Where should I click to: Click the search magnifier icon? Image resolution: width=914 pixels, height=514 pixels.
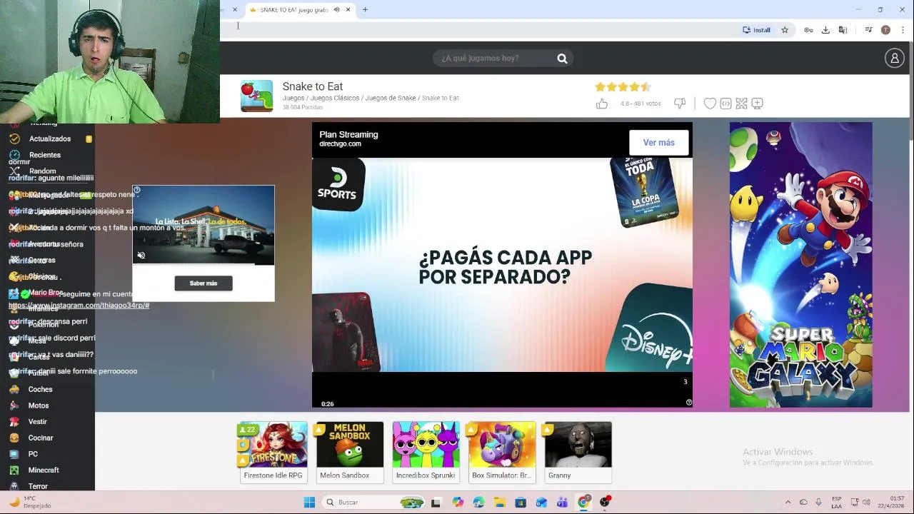pyautogui.click(x=562, y=59)
